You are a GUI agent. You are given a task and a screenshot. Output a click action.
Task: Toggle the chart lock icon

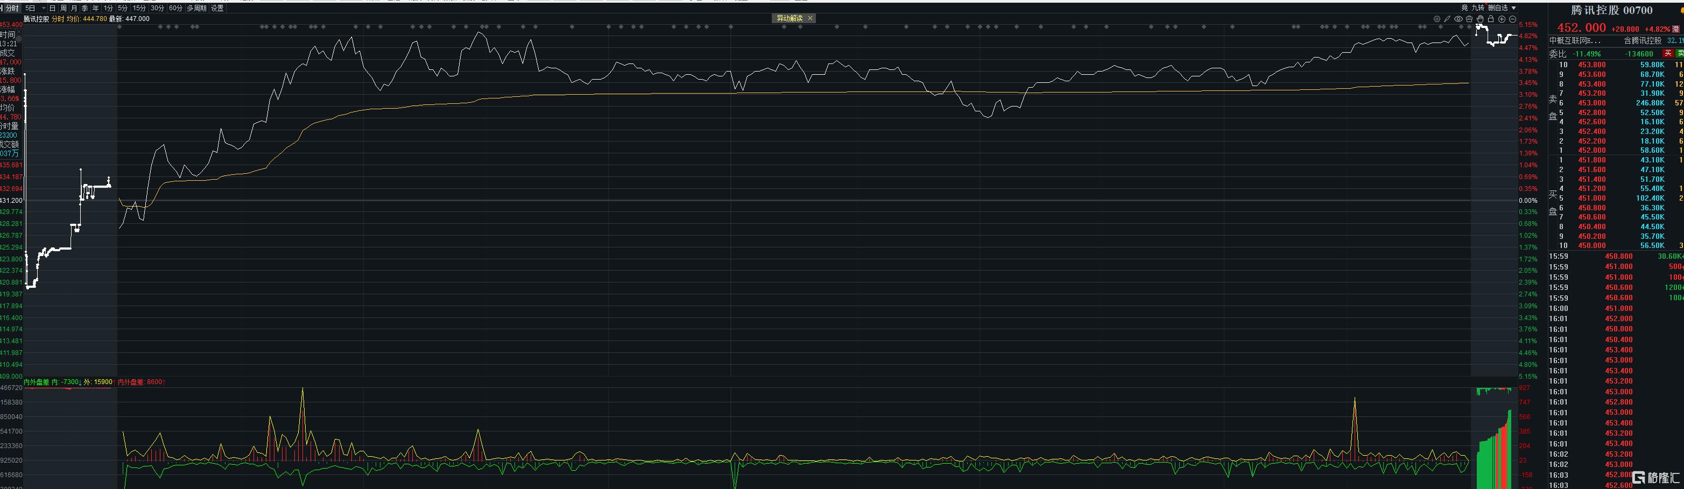1490,19
